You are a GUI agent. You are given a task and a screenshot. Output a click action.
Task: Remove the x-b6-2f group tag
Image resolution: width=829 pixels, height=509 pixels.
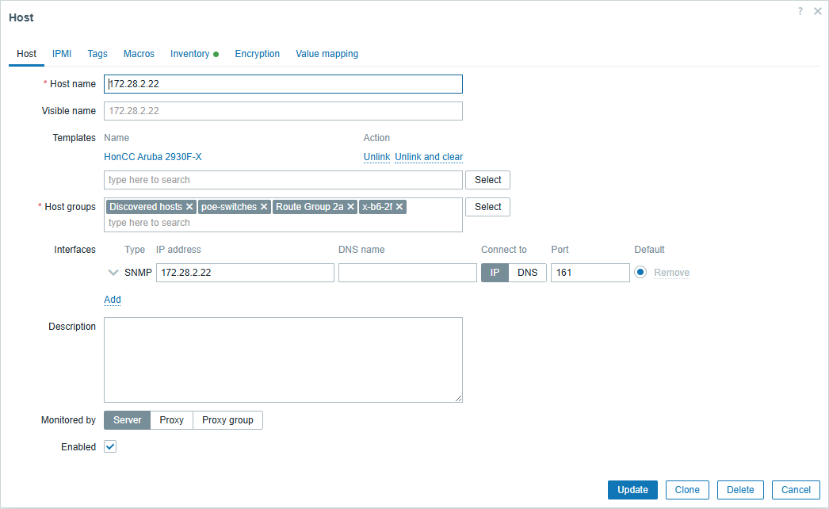[x=399, y=207]
